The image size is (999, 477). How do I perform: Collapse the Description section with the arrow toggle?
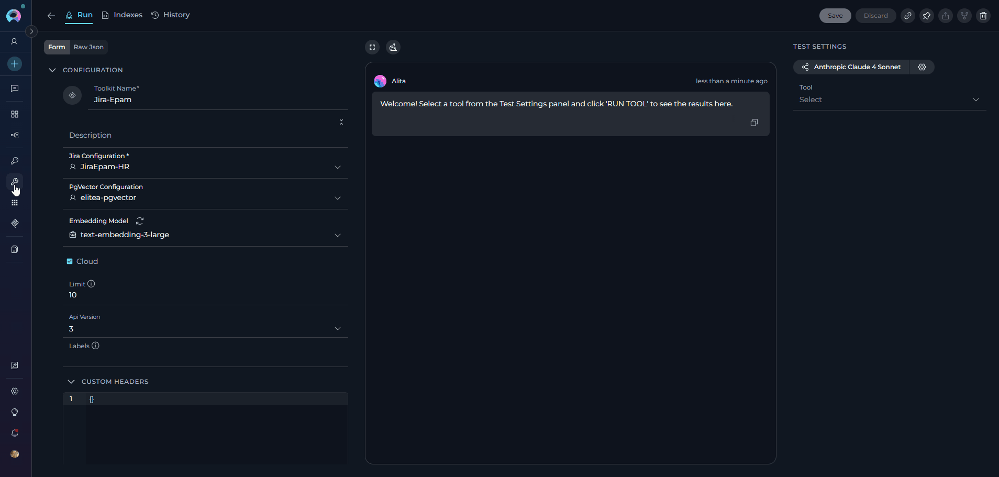(341, 121)
